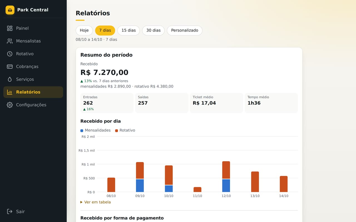Screen dimensions: 356x222
Task: Click the R$ 7.270,00 received total
Action: [104, 72]
